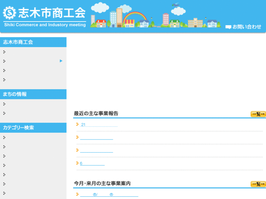Open the report link starting with 21
Screen dimensions: 266x199
coord(99,125)
